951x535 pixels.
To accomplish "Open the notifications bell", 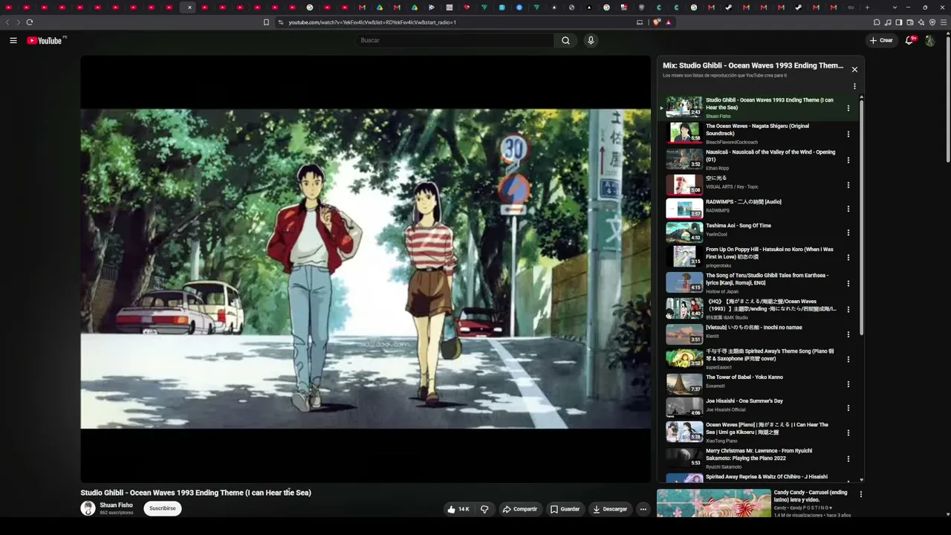I will coord(909,40).
